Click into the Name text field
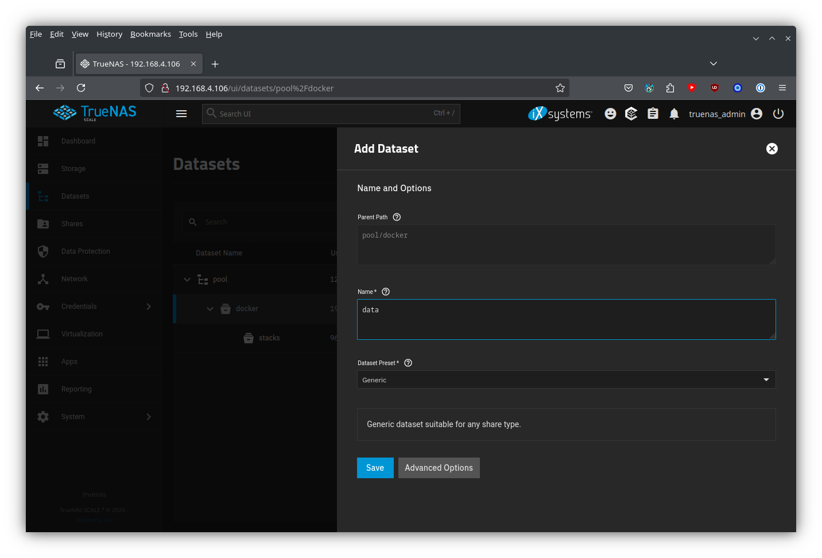Viewport: 822px width, 558px height. click(x=566, y=319)
